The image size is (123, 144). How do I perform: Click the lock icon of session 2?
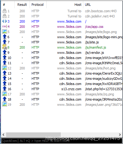click(5, 16)
